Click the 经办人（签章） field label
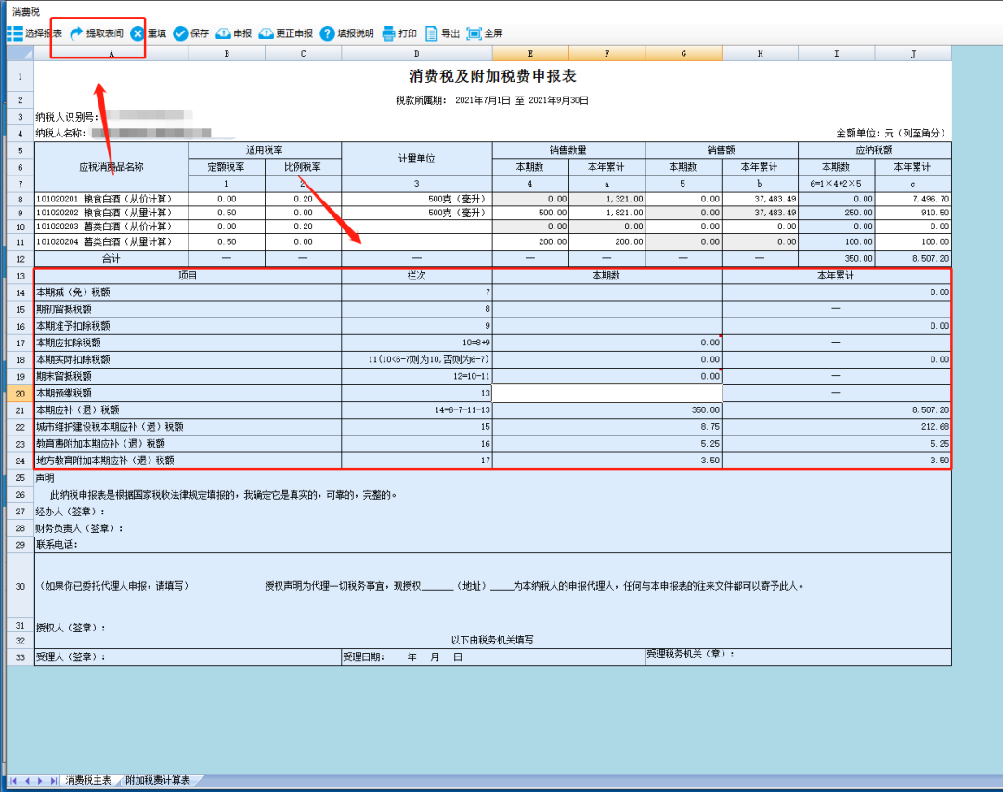The height and width of the screenshot is (792, 1003). pyautogui.click(x=71, y=512)
